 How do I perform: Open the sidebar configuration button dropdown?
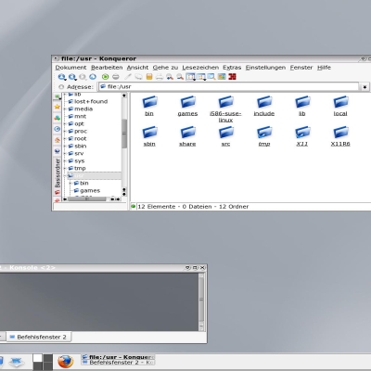click(58, 96)
